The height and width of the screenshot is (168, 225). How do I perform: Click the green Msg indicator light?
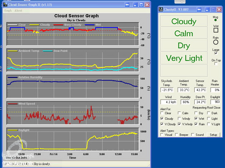tap(216, 20)
